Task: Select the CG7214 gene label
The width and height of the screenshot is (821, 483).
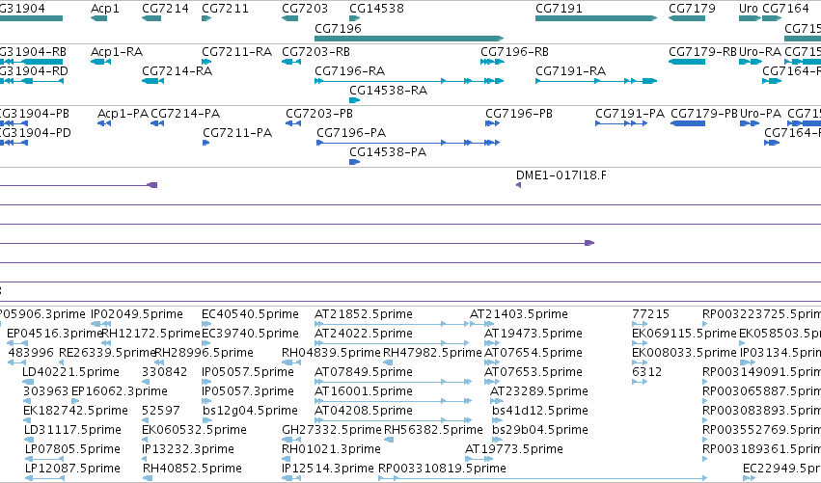Action: [x=166, y=9]
